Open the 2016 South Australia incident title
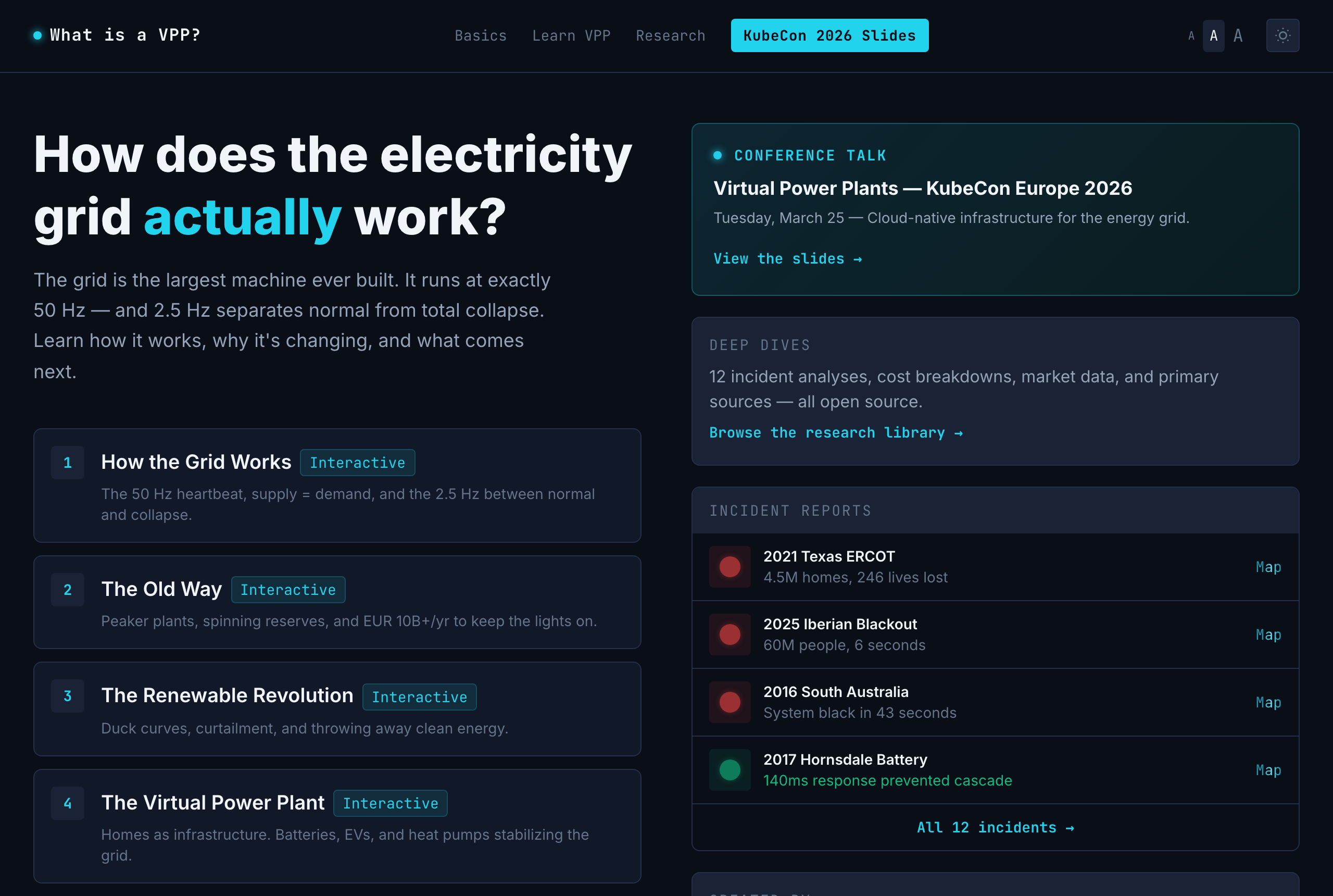Image resolution: width=1333 pixels, height=896 pixels. click(x=836, y=691)
